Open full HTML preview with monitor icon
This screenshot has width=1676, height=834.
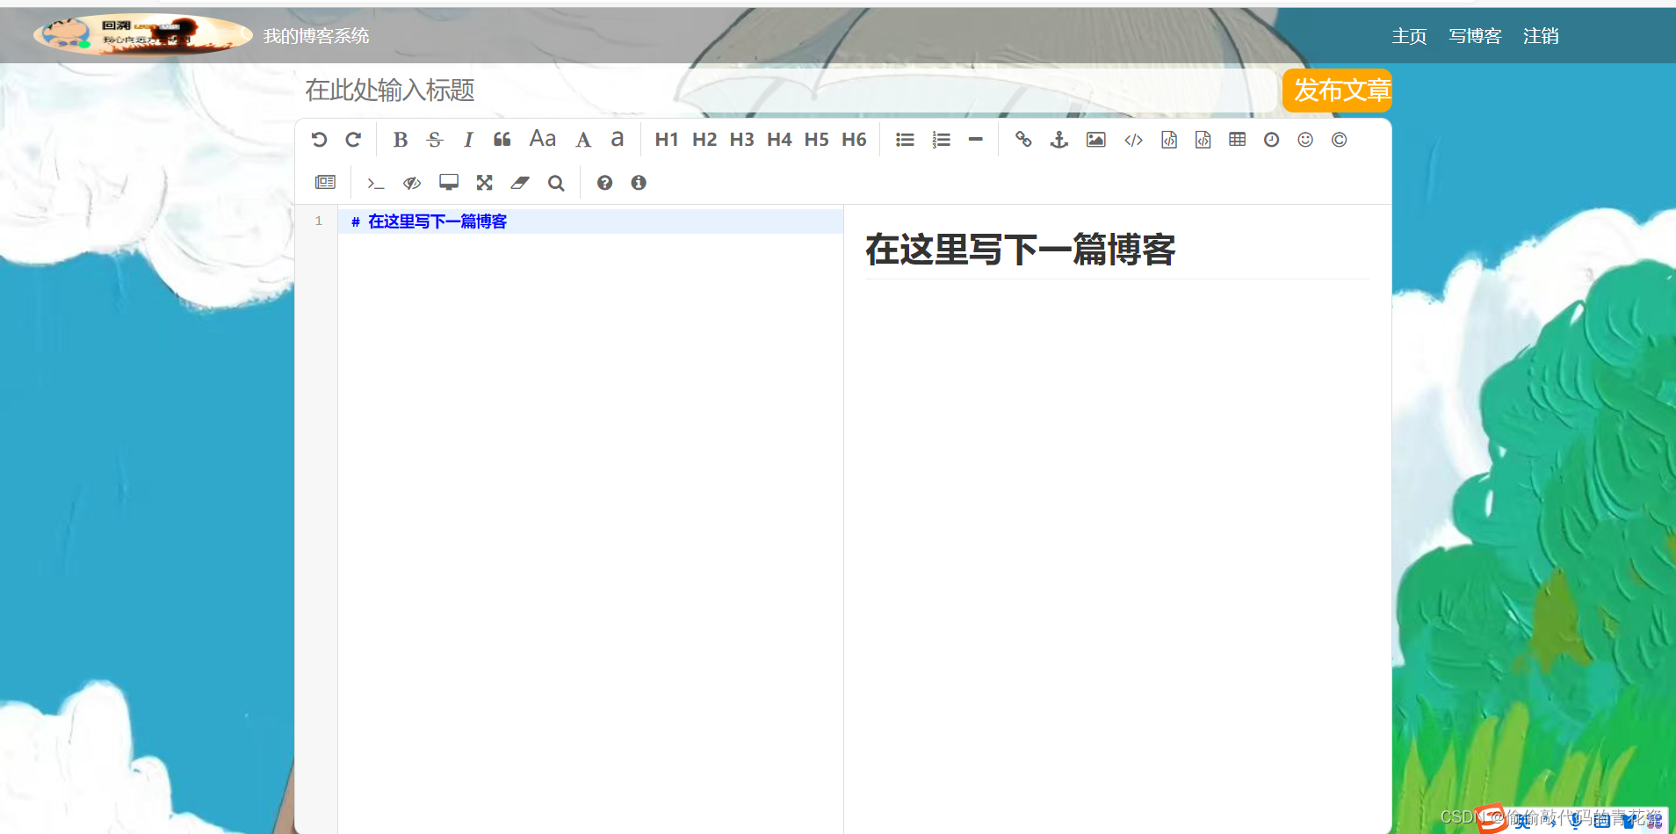449,183
